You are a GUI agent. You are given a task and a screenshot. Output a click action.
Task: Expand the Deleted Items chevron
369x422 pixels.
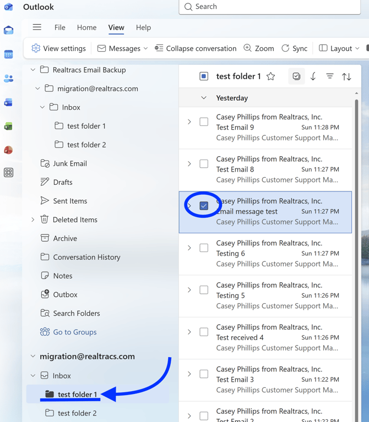click(33, 220)
